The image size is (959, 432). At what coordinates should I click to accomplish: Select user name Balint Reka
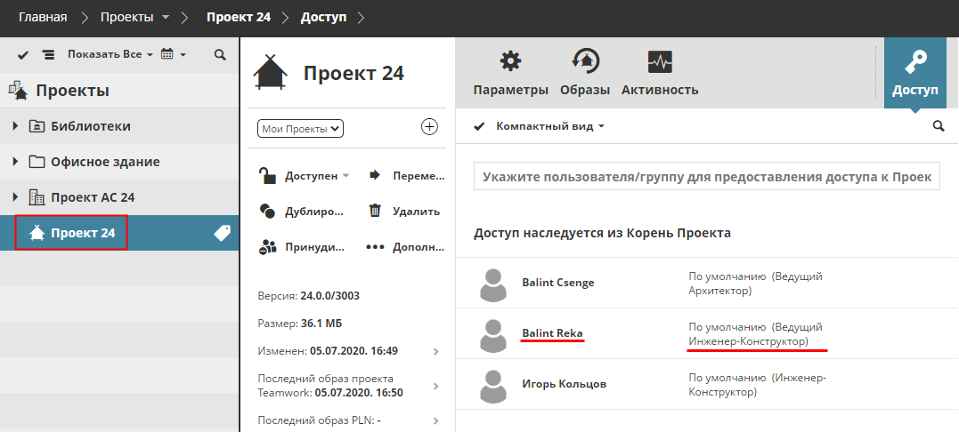click(x=552, y=333)
